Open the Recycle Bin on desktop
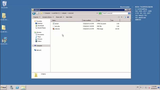 (x=4, y=4)
